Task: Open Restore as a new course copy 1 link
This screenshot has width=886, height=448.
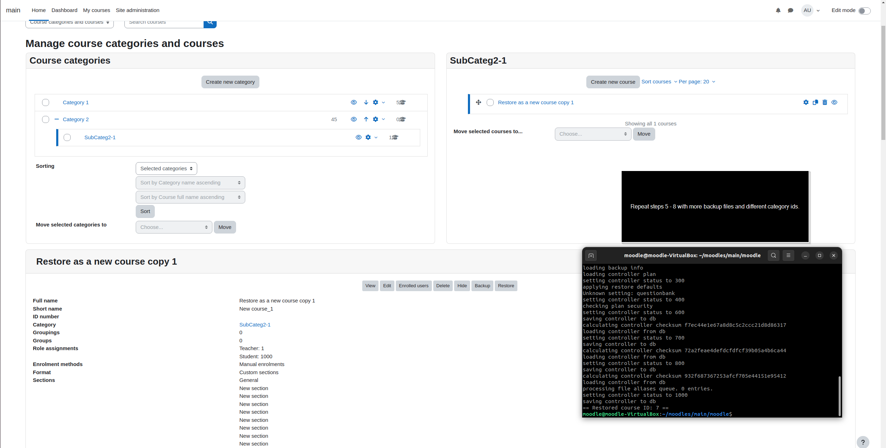Action: click(536, 102)
